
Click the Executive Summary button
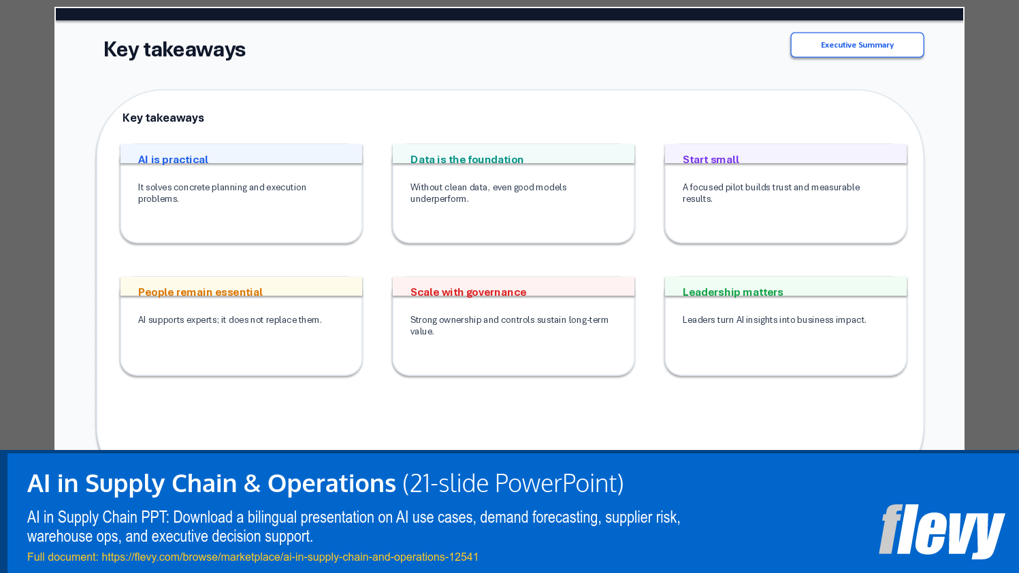pyautogui.click(x=857, y=45)
